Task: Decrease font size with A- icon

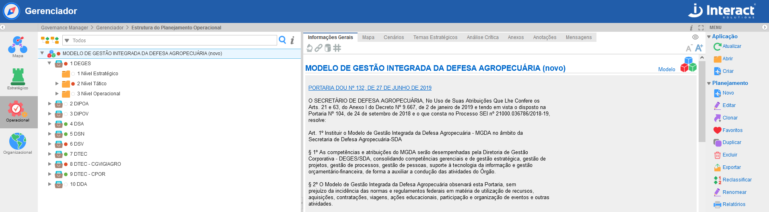Action: 689,48
